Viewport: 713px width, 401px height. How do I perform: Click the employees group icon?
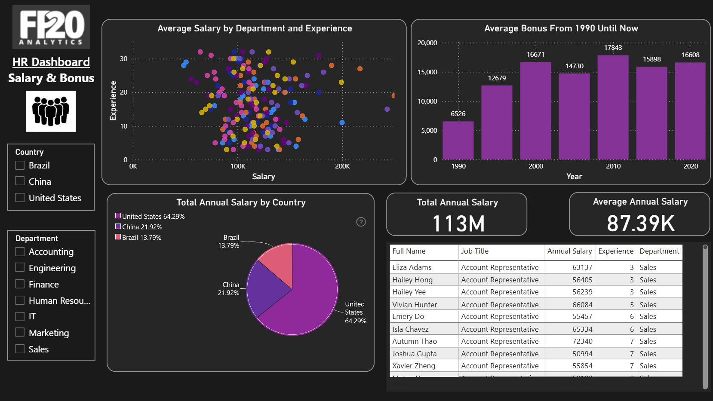[x=51, y=111]
